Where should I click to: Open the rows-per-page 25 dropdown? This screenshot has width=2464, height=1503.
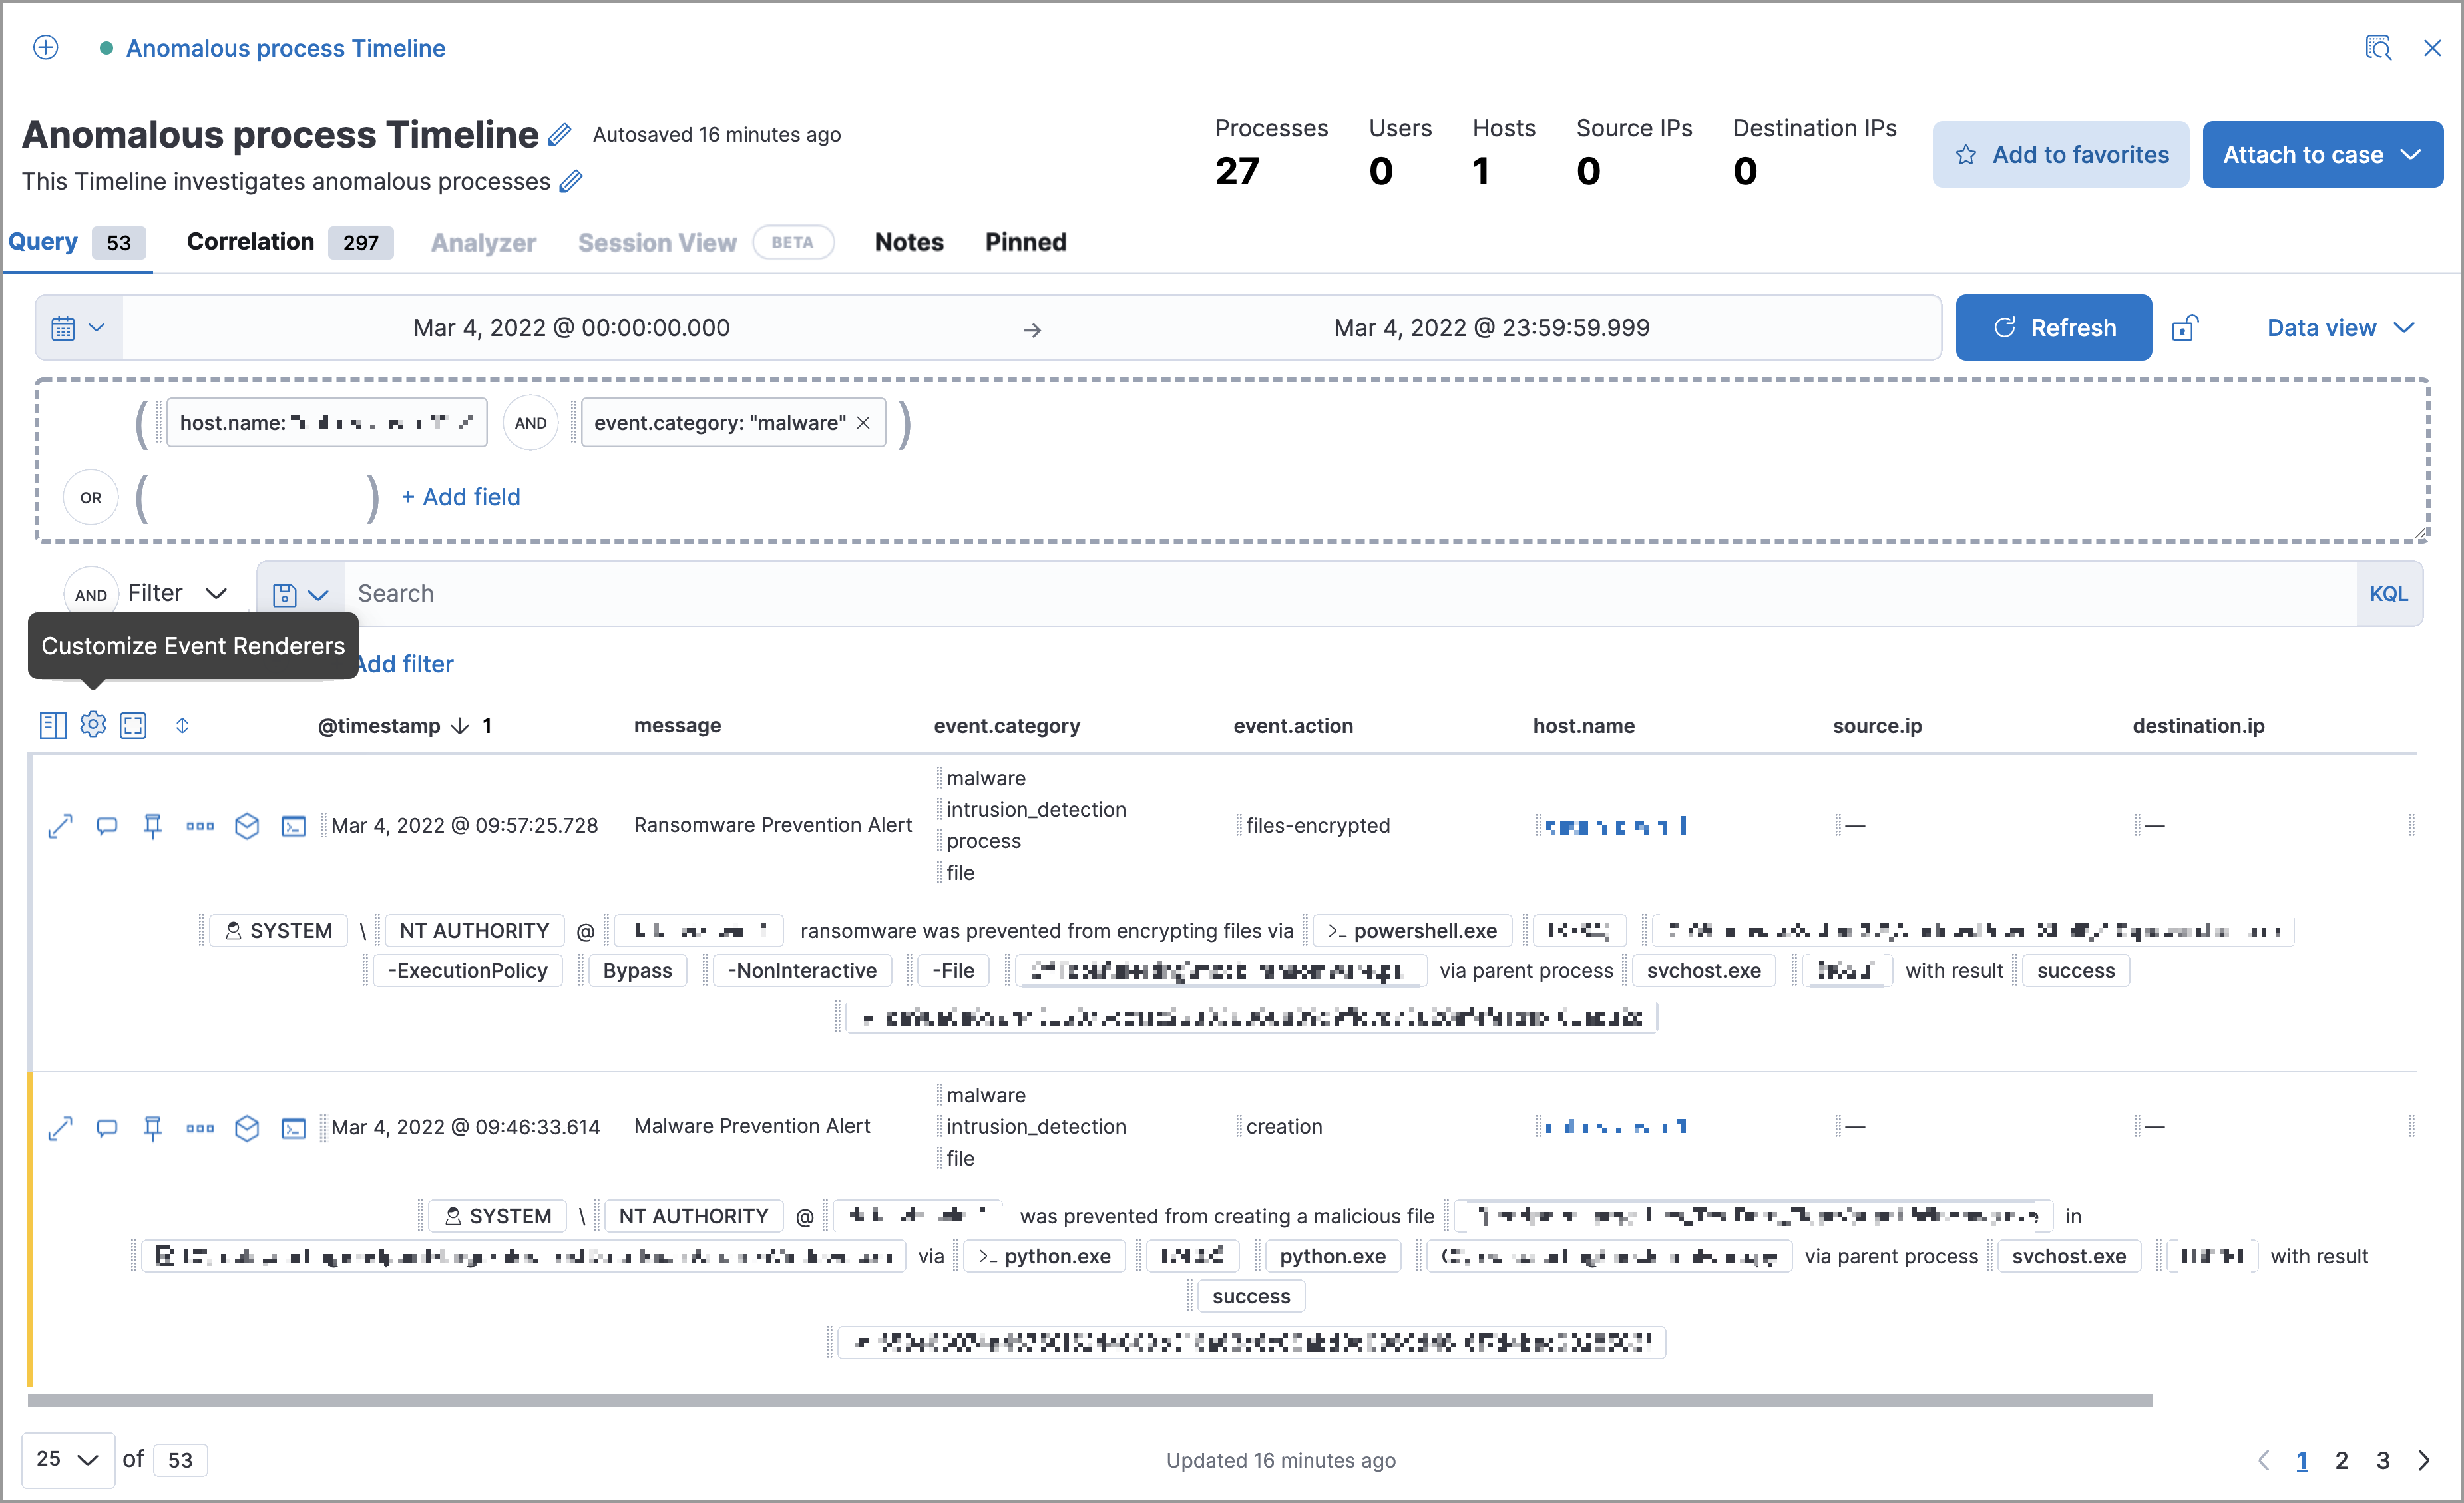tap(66, 1459)
